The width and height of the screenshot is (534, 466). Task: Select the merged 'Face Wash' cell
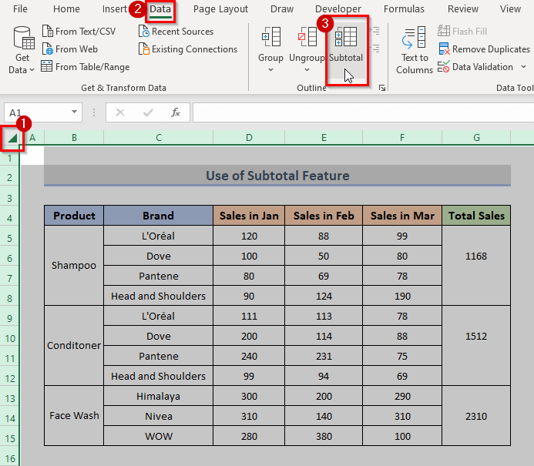(74, 416)
